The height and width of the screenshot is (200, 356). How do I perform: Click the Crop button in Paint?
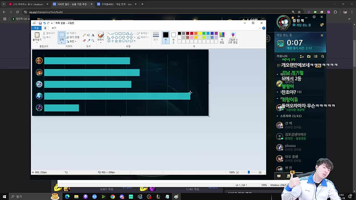click(71, 33)
